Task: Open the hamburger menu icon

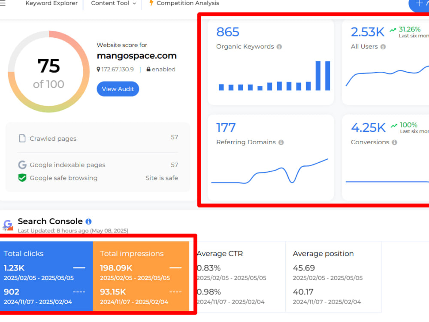Action: pos(3,3)
